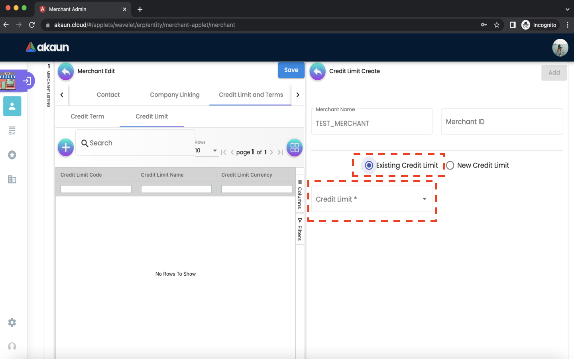This screenshot has width=574, height=359.
Task: Open settings gear in sidebar
Action: [x=12, y=322]
